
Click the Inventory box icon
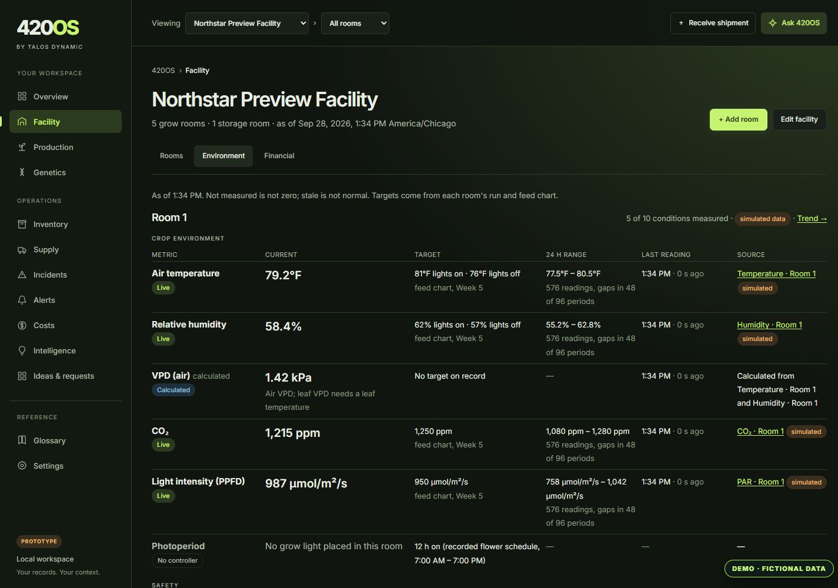click(22, 224)
